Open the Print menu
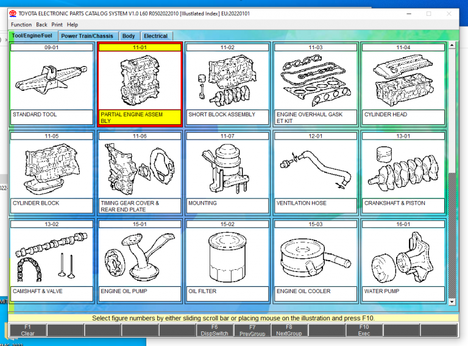This screenshot has height=346, width=468. (57, 25)
